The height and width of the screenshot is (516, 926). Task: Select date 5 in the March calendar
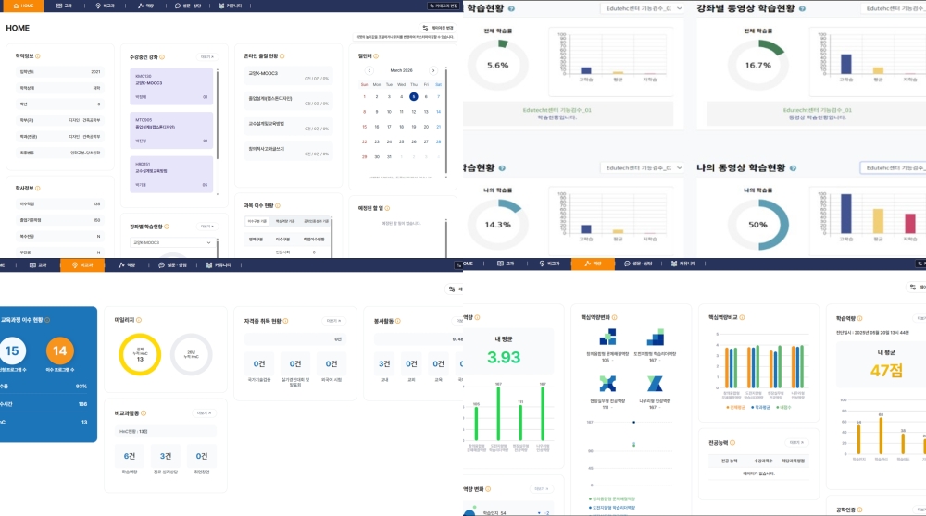(413, 96)
